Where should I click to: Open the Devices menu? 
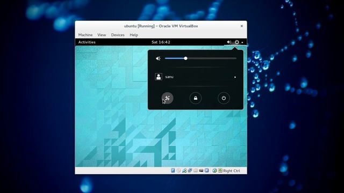[118, 35]
